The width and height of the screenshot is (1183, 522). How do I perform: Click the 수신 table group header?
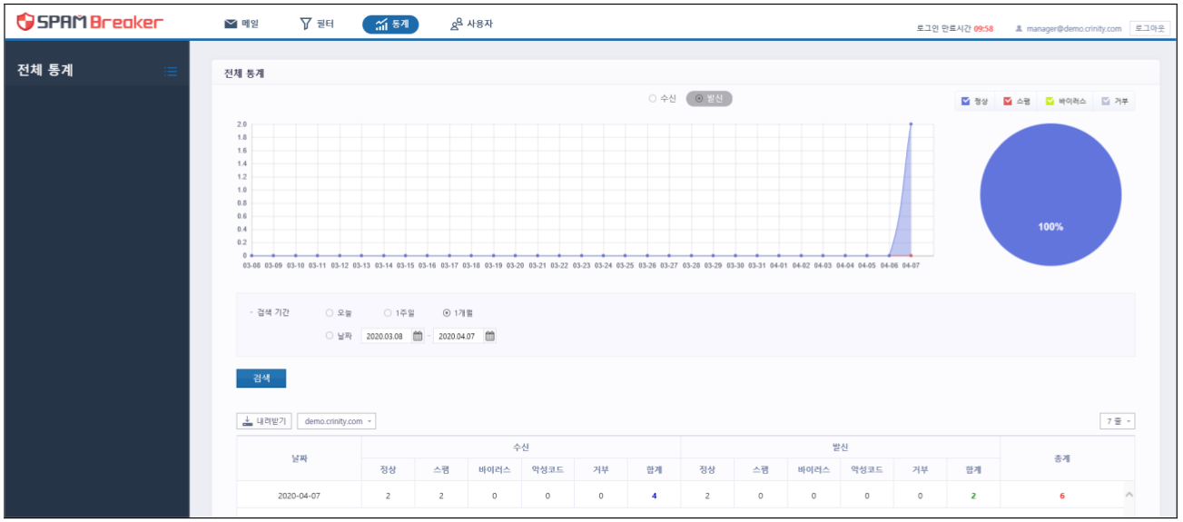click(x=521, y=447)
